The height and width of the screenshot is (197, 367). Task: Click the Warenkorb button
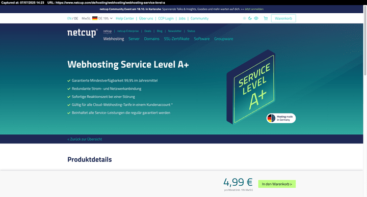[x=283, y=18]
